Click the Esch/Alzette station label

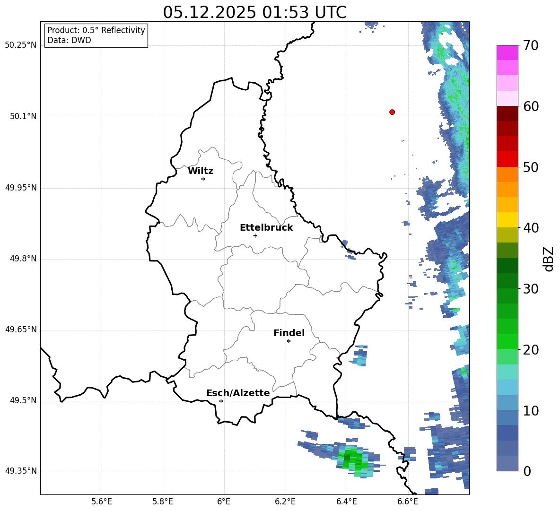238,393
